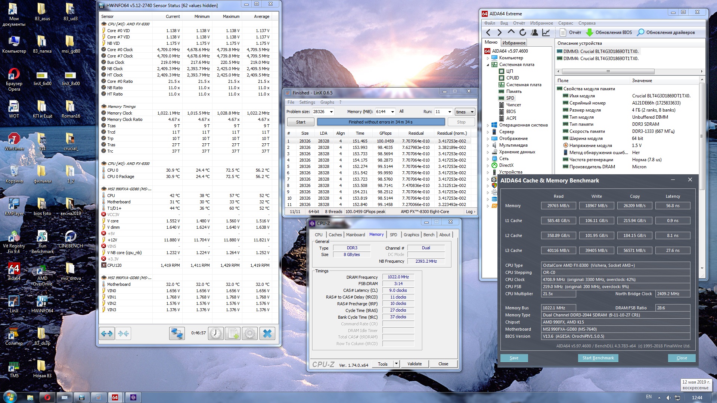
Task: Click Windows Start orb
Action: [x=10, y=397]
